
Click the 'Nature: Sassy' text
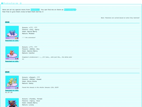(28, 83)
